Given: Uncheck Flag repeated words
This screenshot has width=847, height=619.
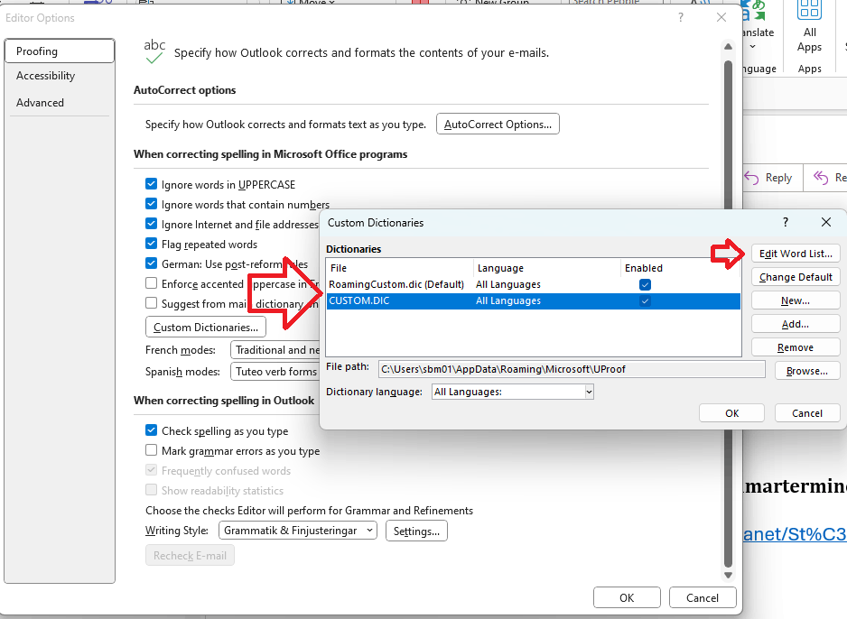Looking at the screenshot, I should pyautogui.click(x=152, y=244).
